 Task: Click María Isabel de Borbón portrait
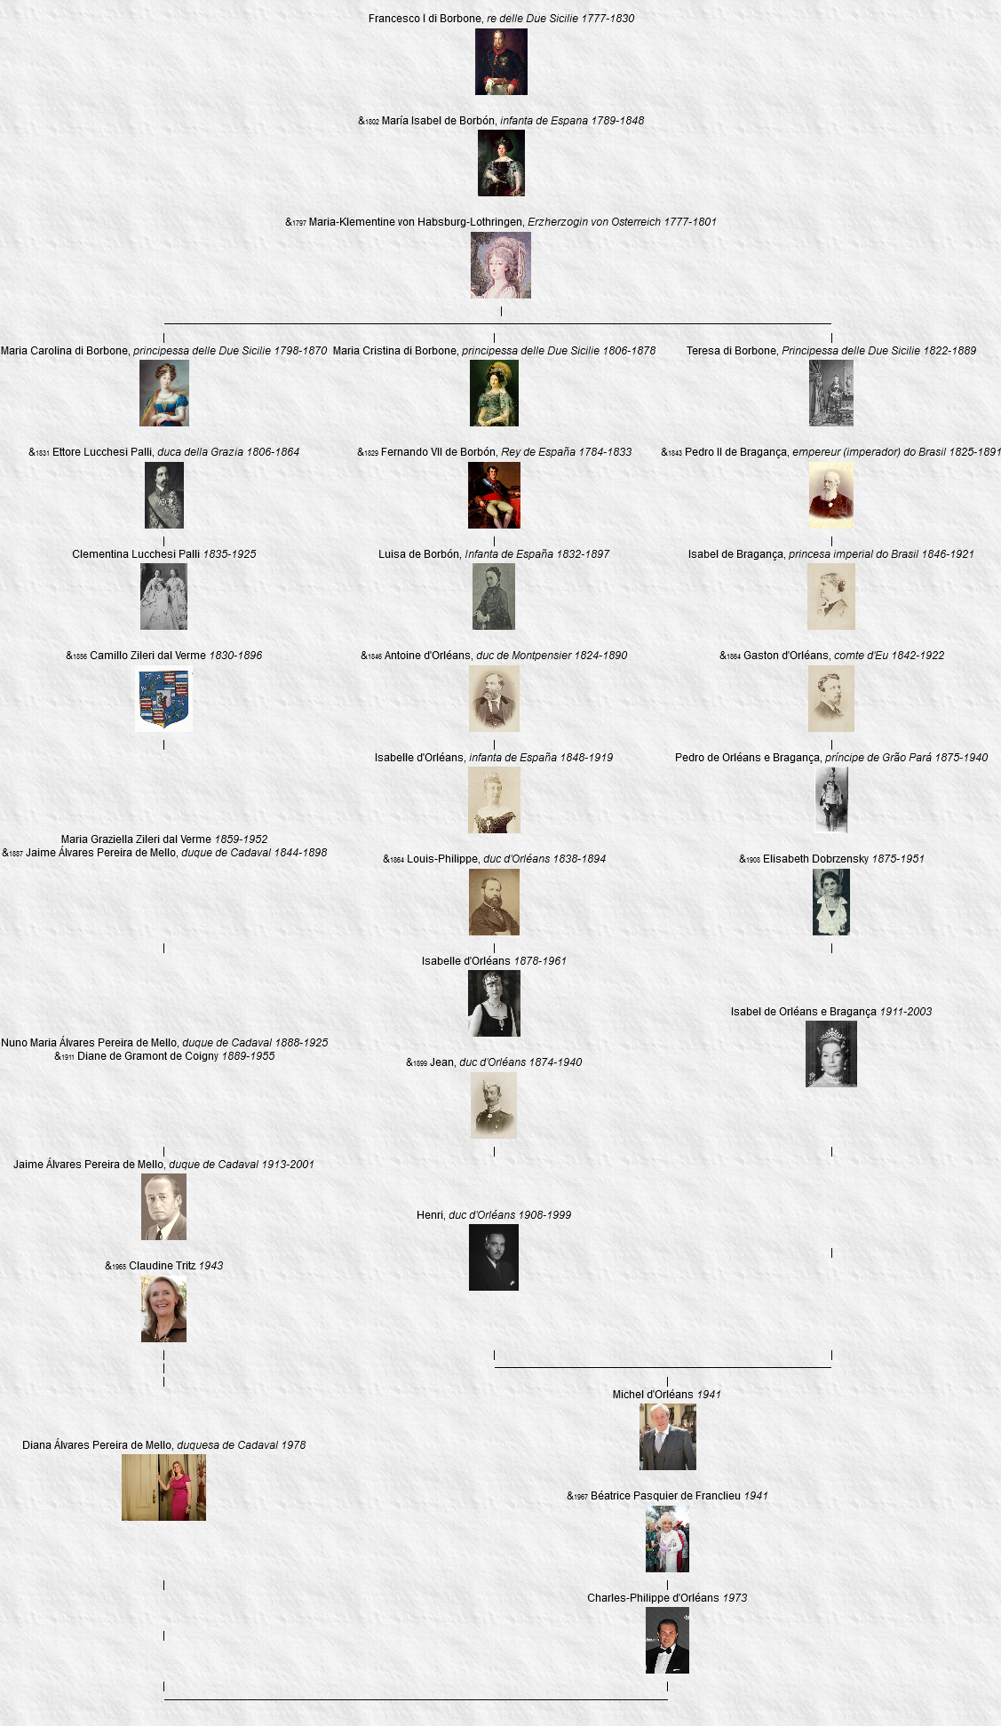501,163
